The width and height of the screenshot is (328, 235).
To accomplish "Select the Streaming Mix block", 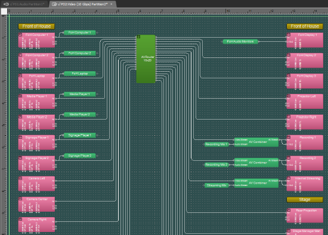I will coord(216,185).
